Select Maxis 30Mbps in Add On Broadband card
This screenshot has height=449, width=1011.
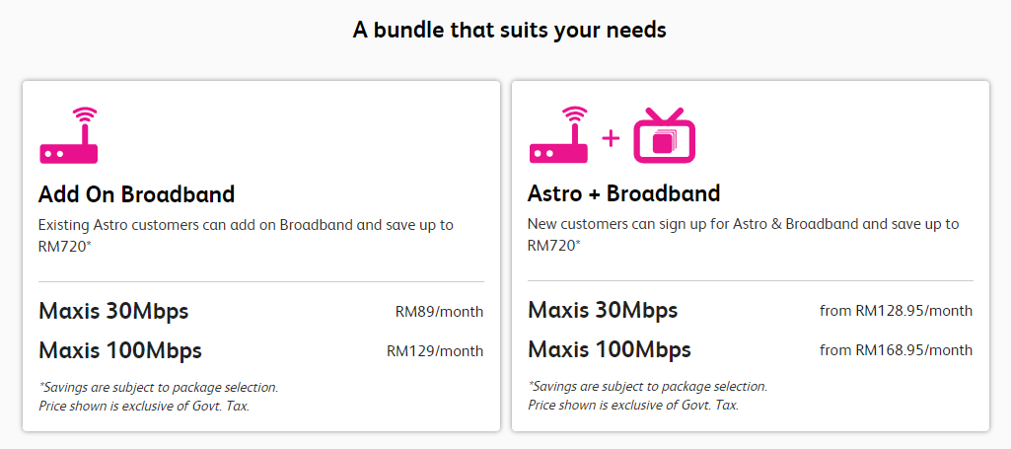(113, 311)
